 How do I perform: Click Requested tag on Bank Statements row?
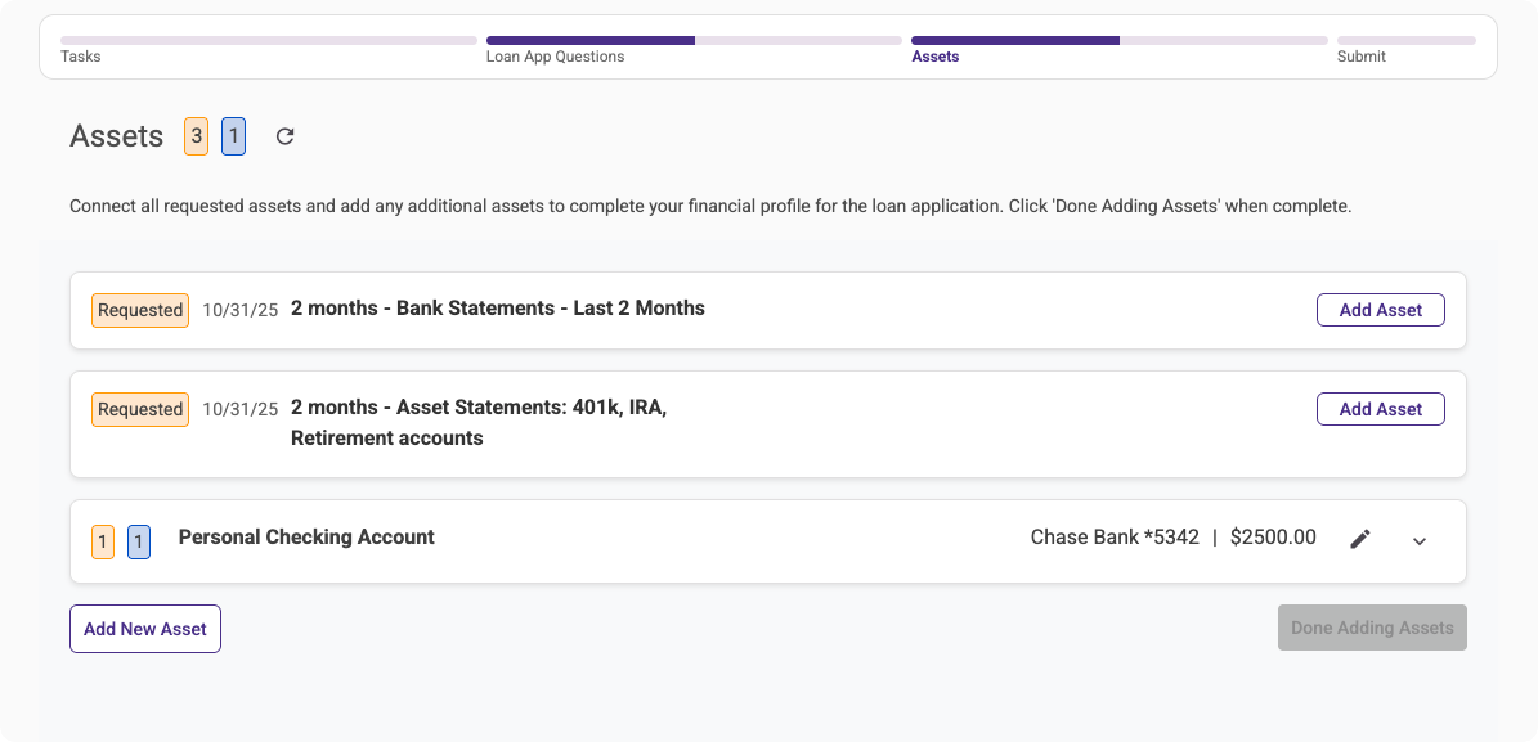(140, 311)
